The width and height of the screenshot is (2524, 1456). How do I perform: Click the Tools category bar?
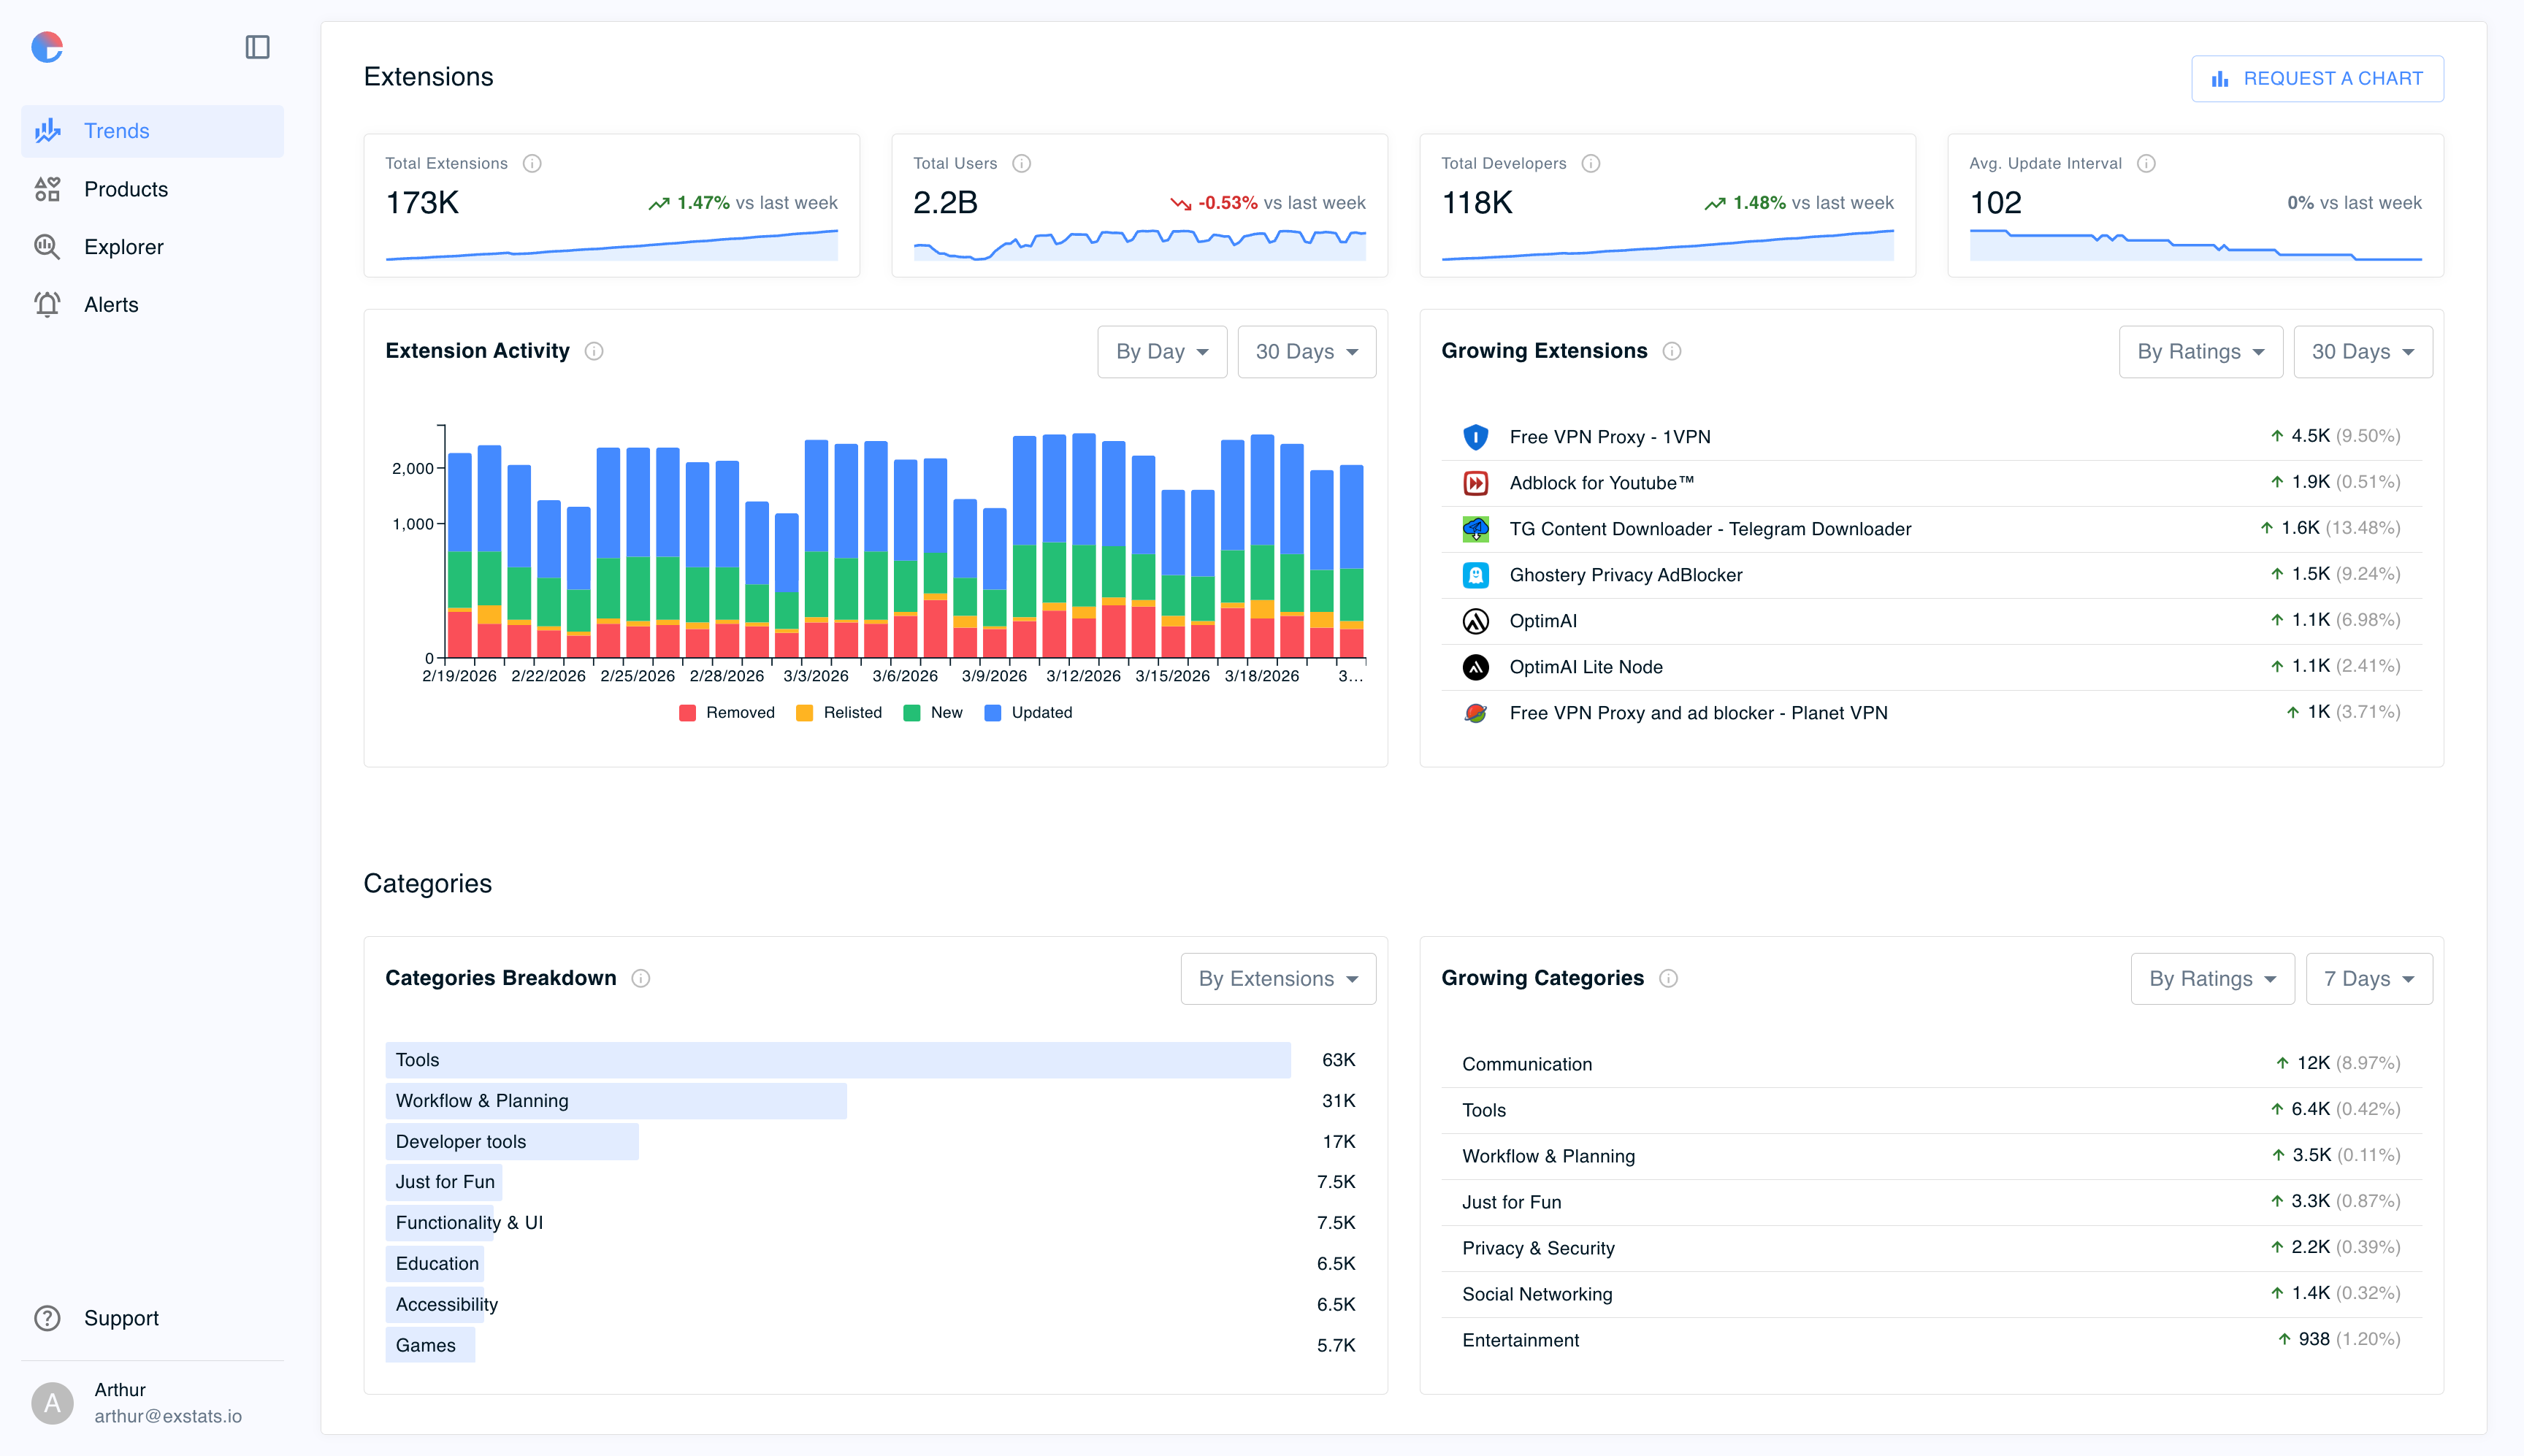pos(837,1060)
